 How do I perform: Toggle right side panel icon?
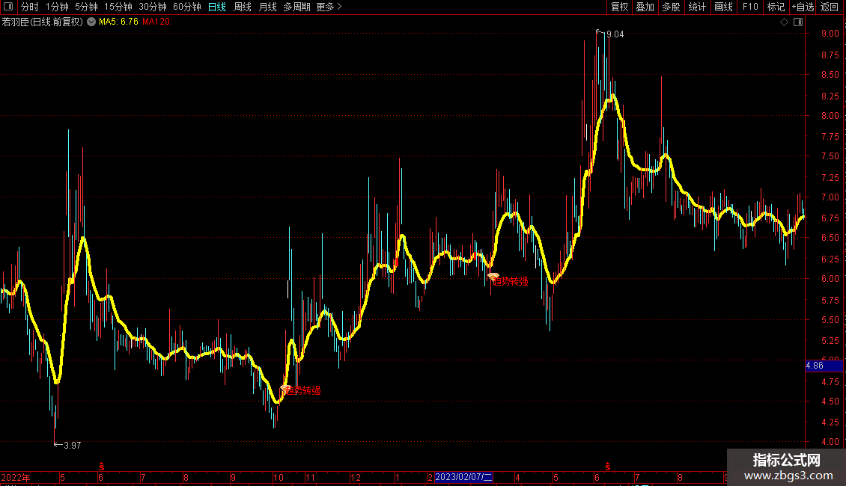pyautogui.click(x=798, y=22)
